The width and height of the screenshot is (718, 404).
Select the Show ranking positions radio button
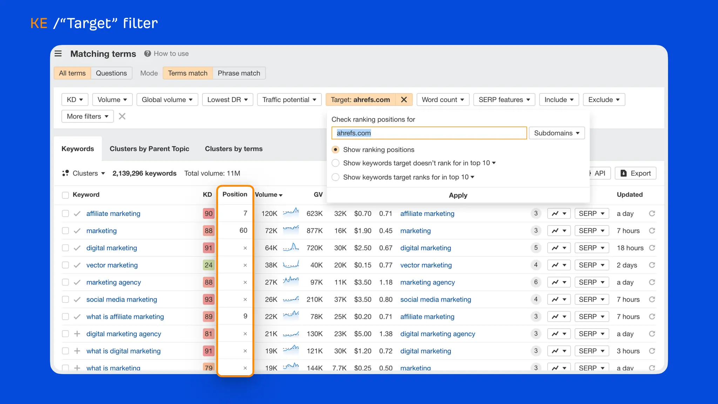coord(336,150)
